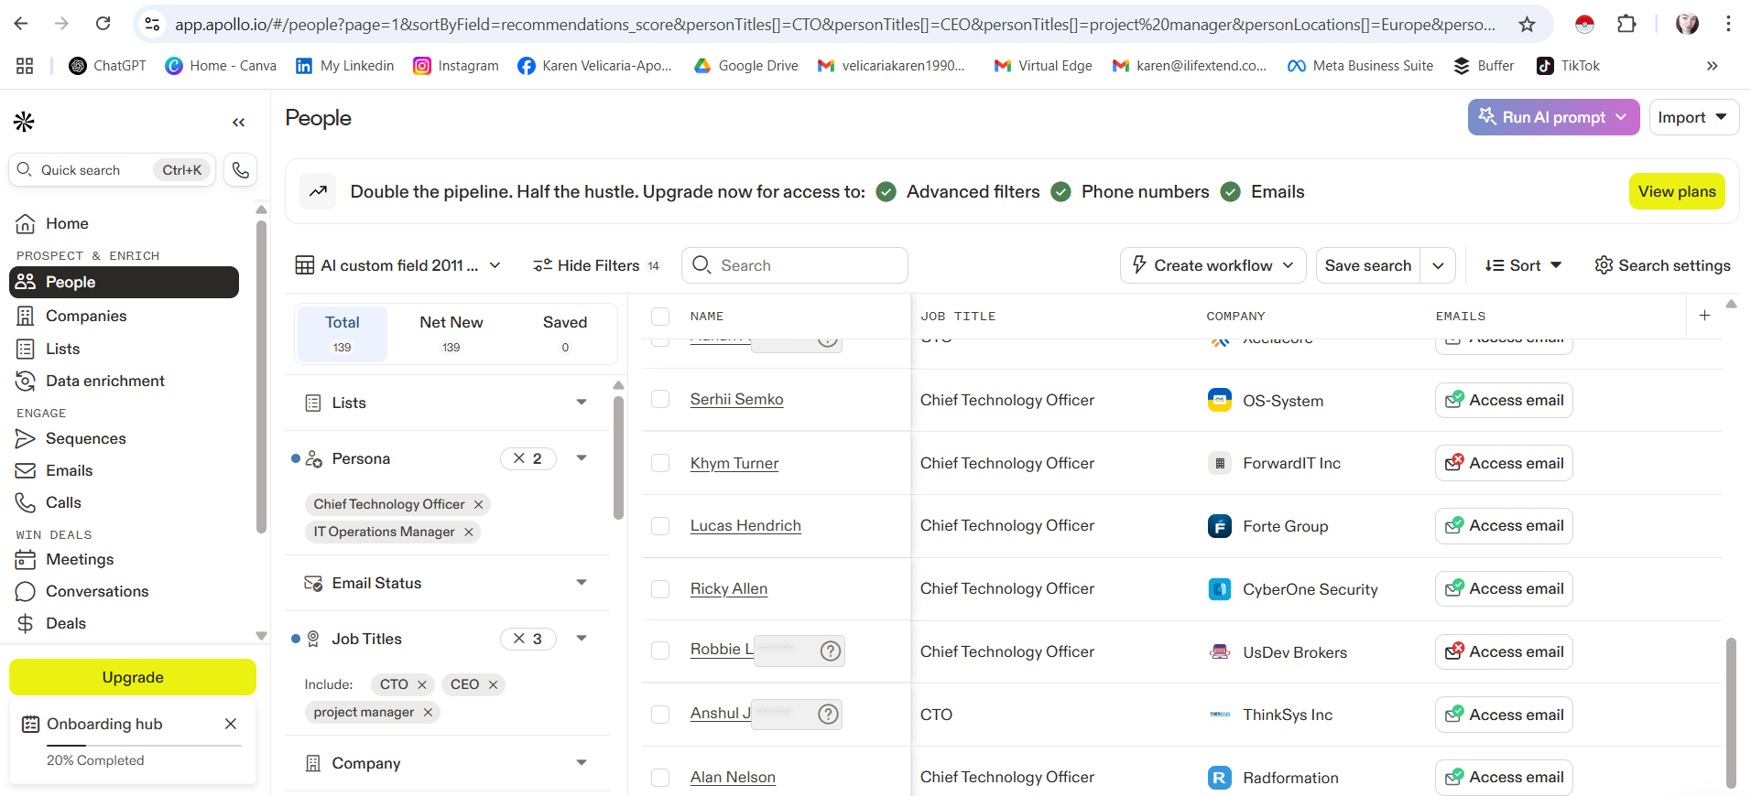Click the people Search input field
Screen dimensions: 1751x796
[x=806, y=265]
